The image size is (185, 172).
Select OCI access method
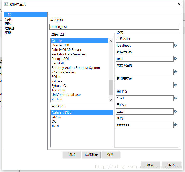pos(82,121)
